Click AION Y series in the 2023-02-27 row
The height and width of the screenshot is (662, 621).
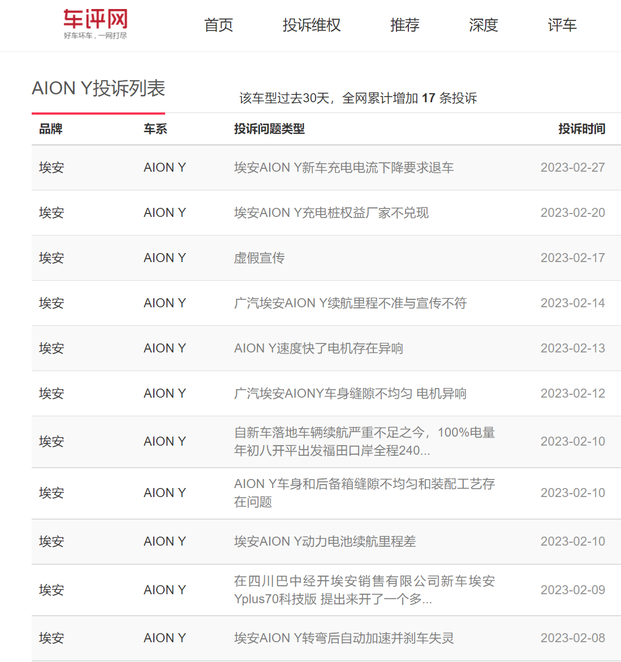pyautogui.click(x=165, y=168)
